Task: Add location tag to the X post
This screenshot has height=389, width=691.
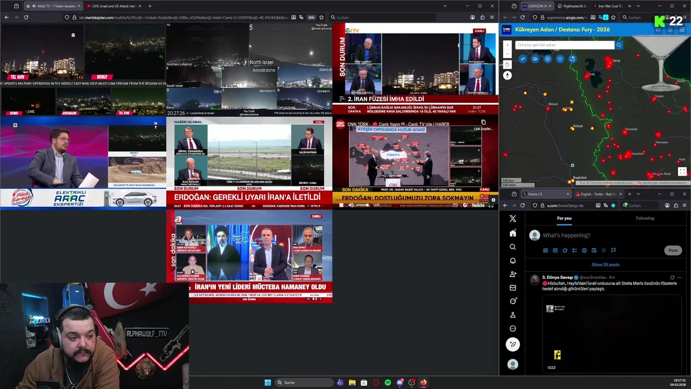Action: point(604,251)
